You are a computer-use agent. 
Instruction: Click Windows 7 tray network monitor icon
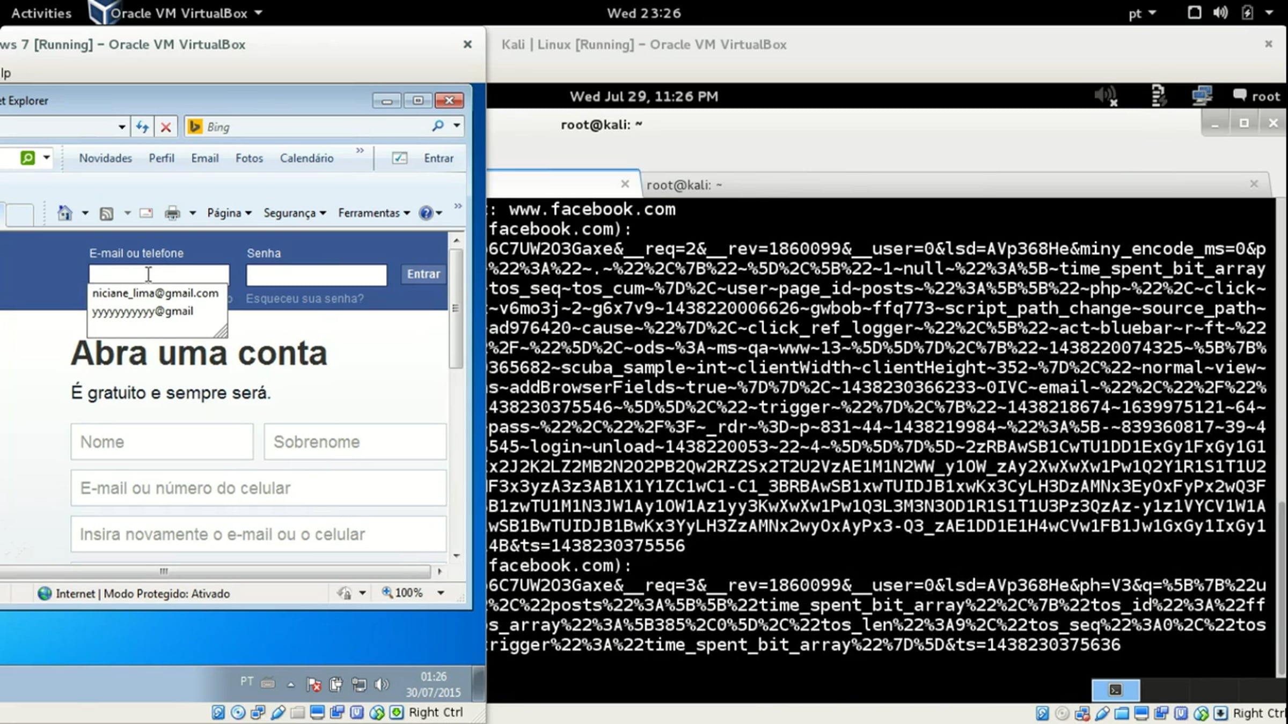tap(358, 684)
